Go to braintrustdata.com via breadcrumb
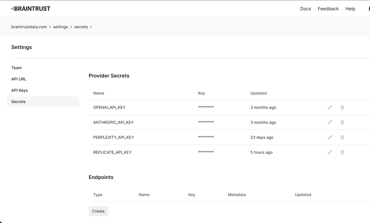Image resolution: width=370 pixels, height=223 pixels. coord(29,27)
